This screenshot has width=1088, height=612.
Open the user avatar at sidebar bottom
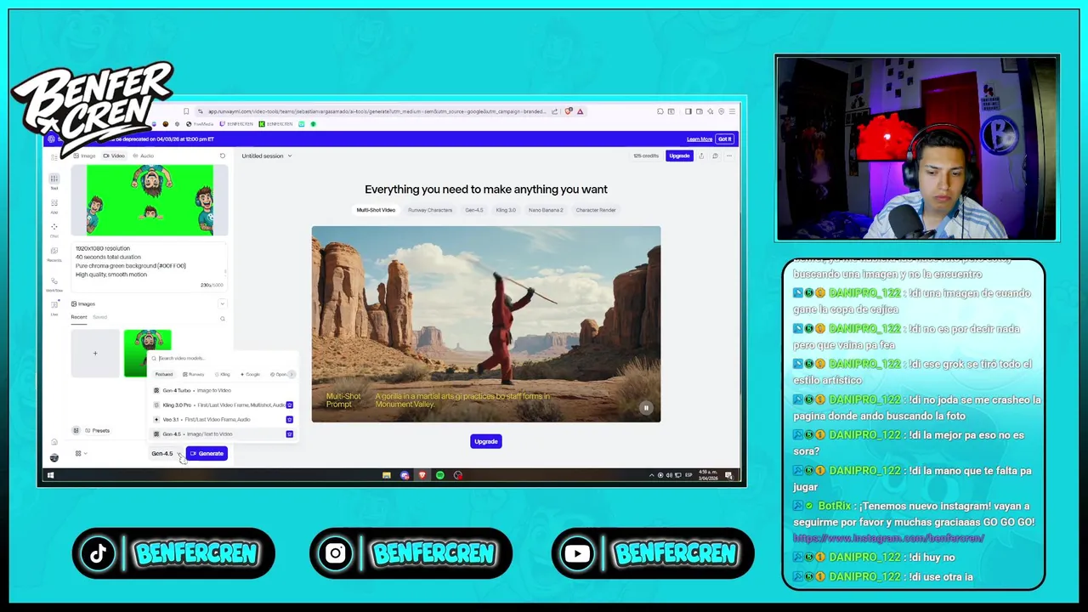(54, 457)
